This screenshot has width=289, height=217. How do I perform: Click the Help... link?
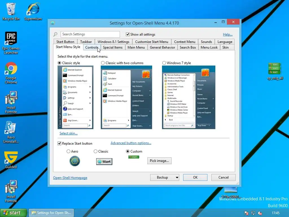[x=228, y=34]
